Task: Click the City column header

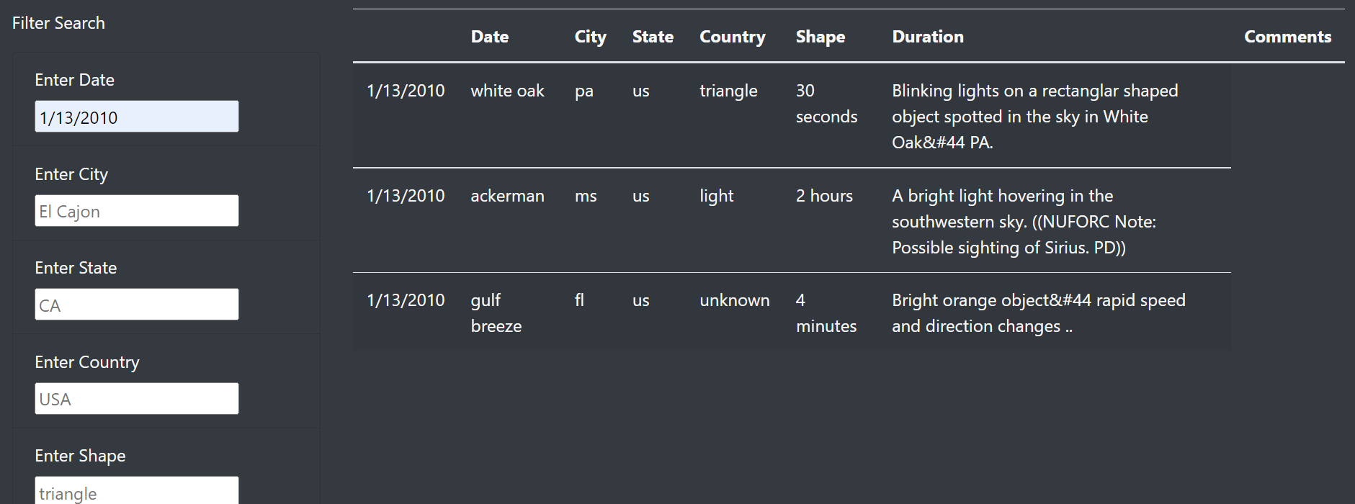Action: pos(589,36)
